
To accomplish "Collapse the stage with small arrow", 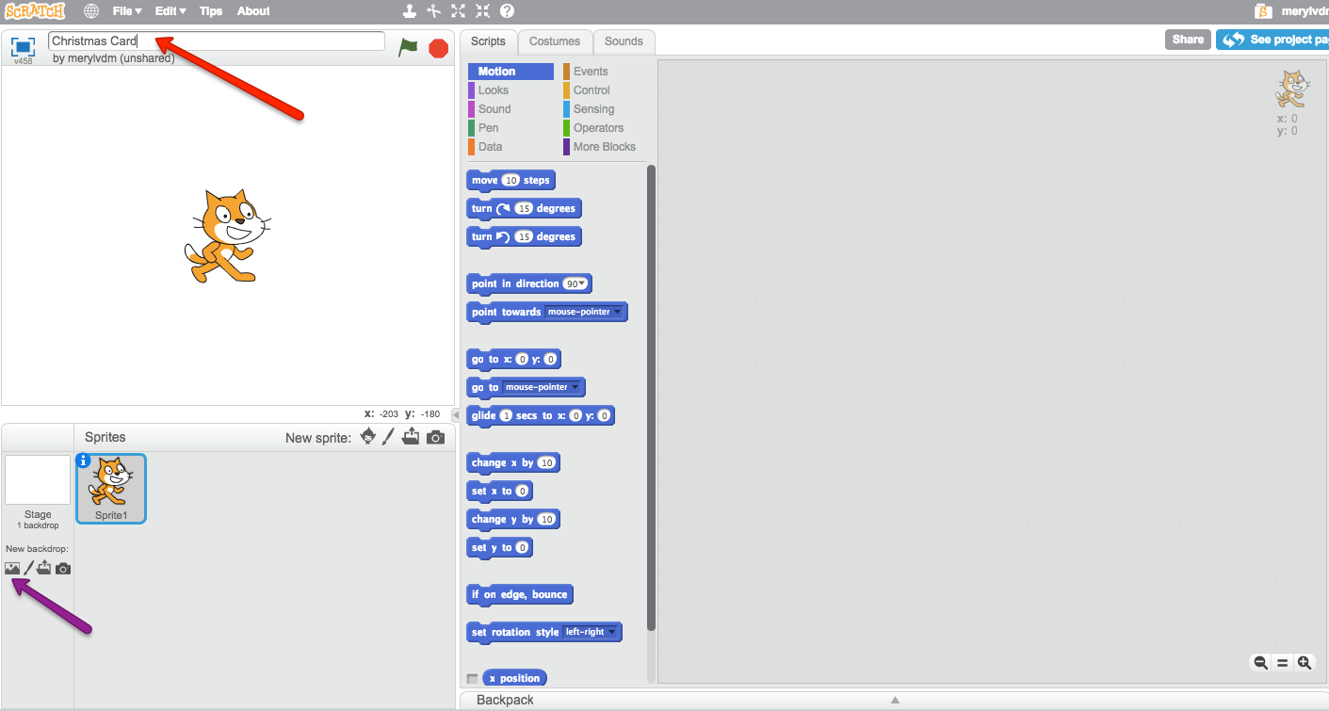I will pyautogui.click(x=456, y=414).
